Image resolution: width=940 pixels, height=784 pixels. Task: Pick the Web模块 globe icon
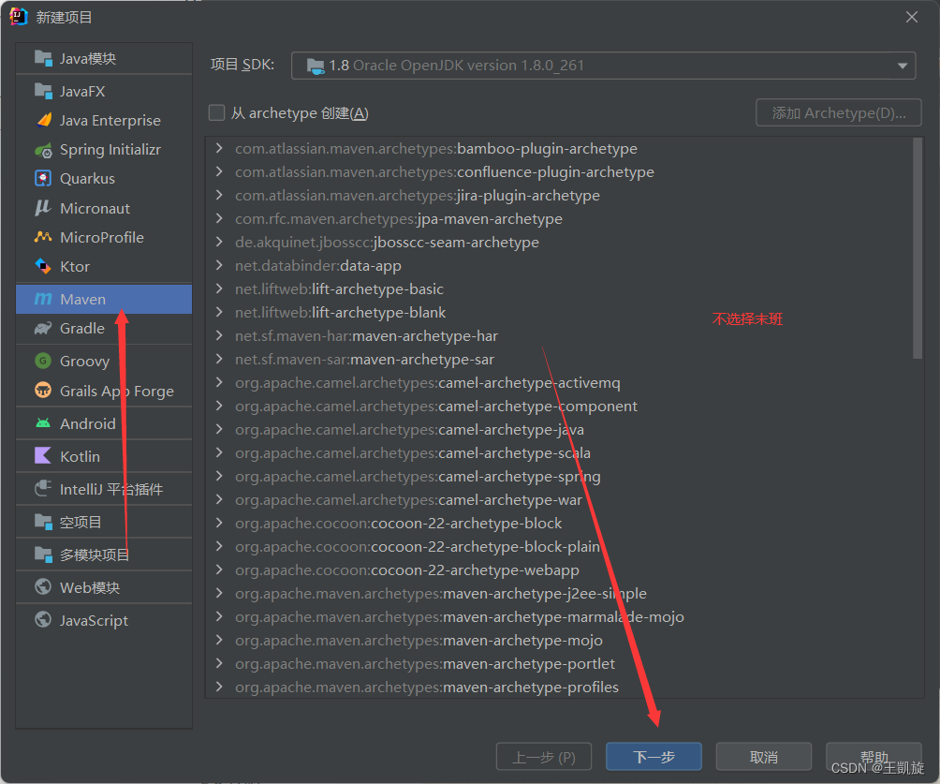point(43,586)
